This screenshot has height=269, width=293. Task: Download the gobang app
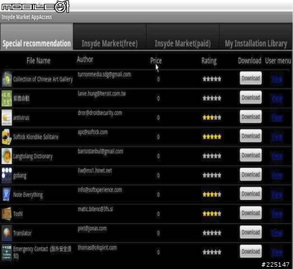(250, 174)
